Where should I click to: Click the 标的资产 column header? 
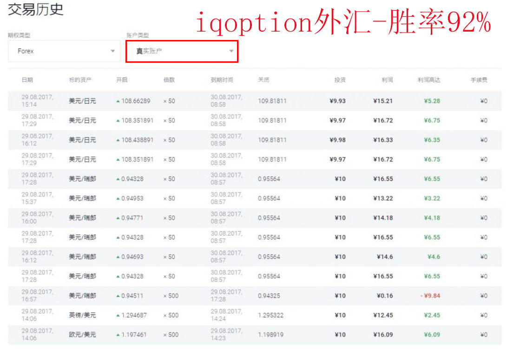click(x=80, y=80)
